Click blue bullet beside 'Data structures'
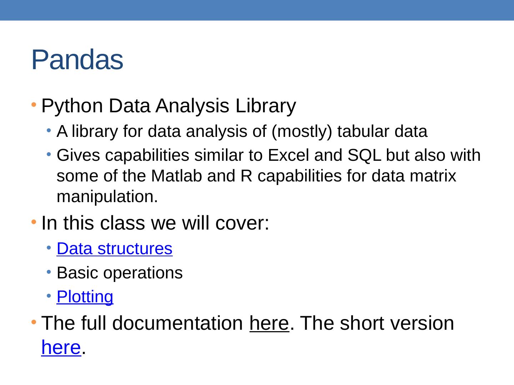Viewport: 514px width, 385px height. [49, 248]
